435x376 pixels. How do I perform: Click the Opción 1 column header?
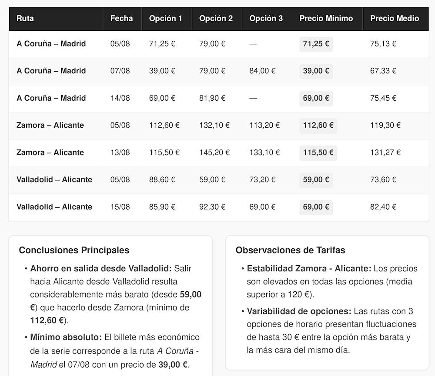pyautogui.click(x=167, y=19)
